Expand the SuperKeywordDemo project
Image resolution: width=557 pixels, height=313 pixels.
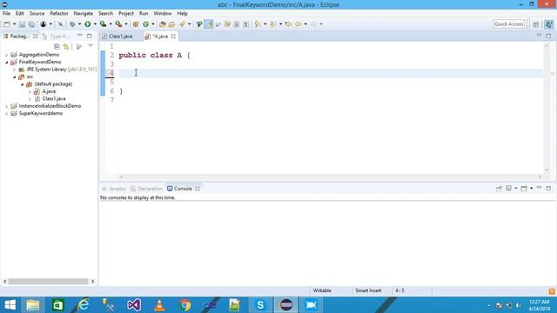[6, 114]
